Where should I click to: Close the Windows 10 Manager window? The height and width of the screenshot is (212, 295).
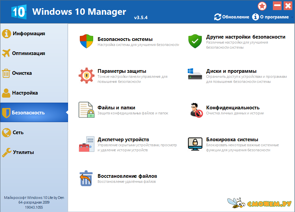(x=288, y=6)
